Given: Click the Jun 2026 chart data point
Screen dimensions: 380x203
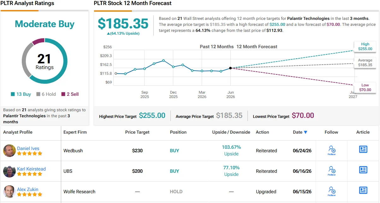Looking at the screenshot, I should tap(230, 68).
